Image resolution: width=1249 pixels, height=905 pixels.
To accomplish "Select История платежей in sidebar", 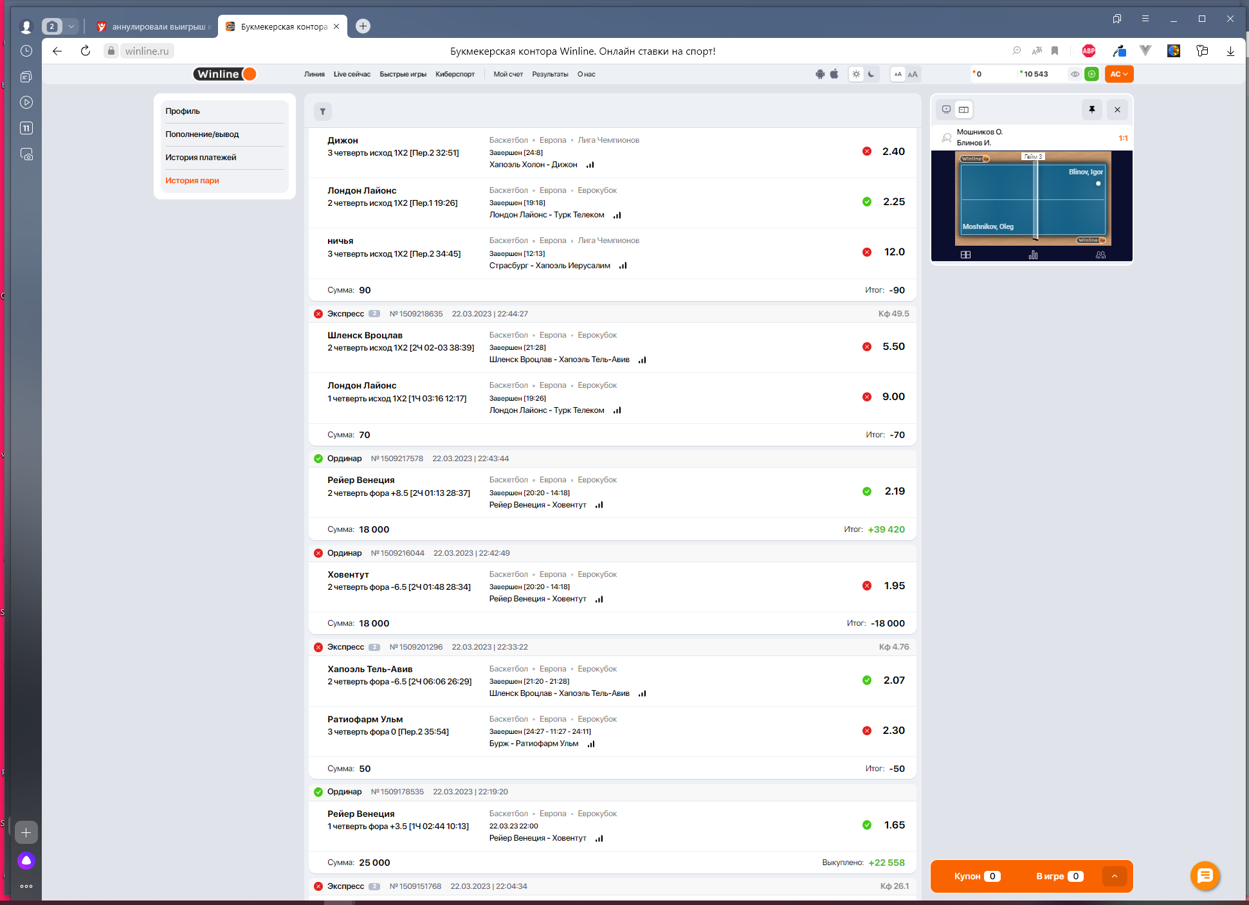I will coord(201,158).
